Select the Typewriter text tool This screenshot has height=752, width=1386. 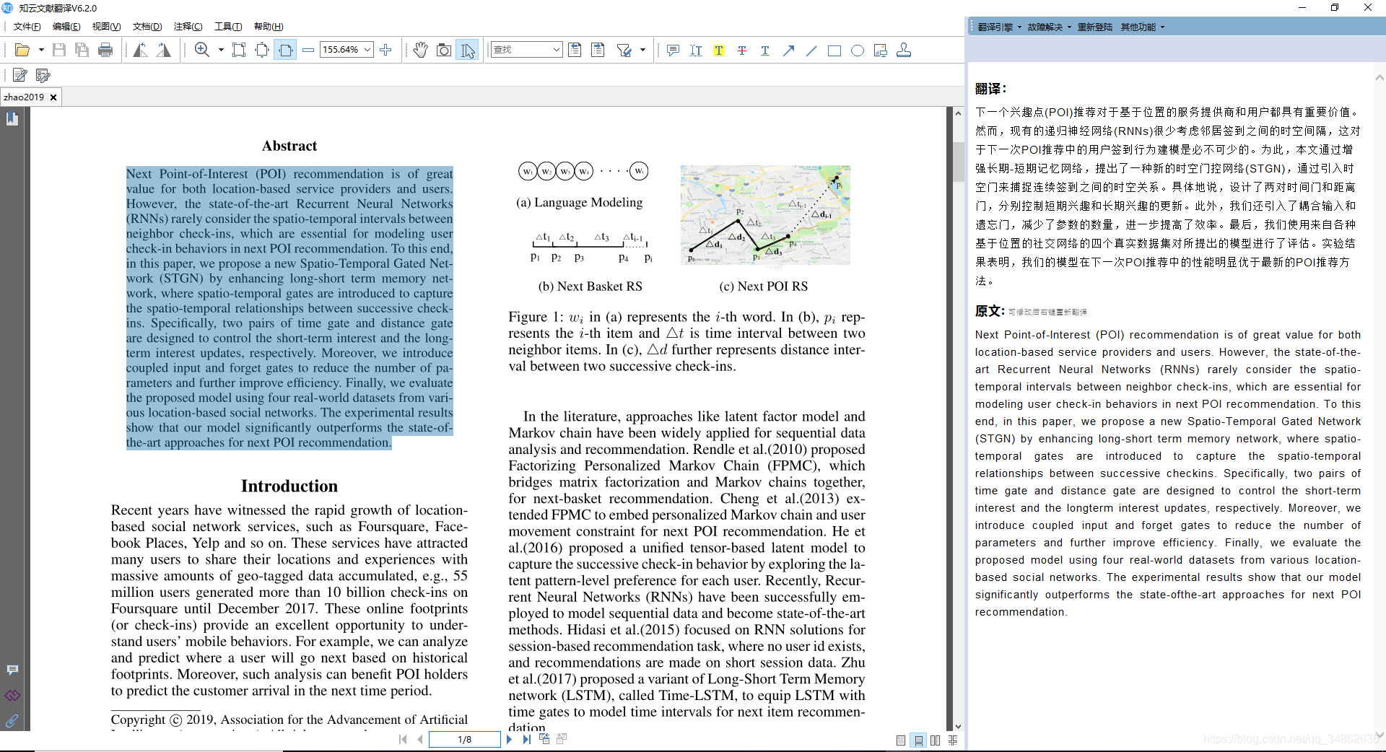[696, 50]
